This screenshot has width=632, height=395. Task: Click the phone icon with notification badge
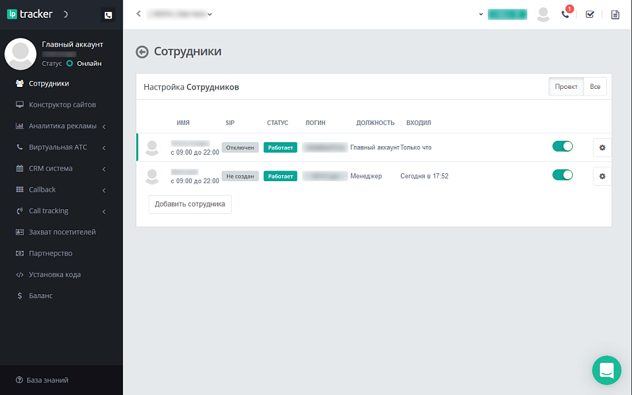pos(566,14)
